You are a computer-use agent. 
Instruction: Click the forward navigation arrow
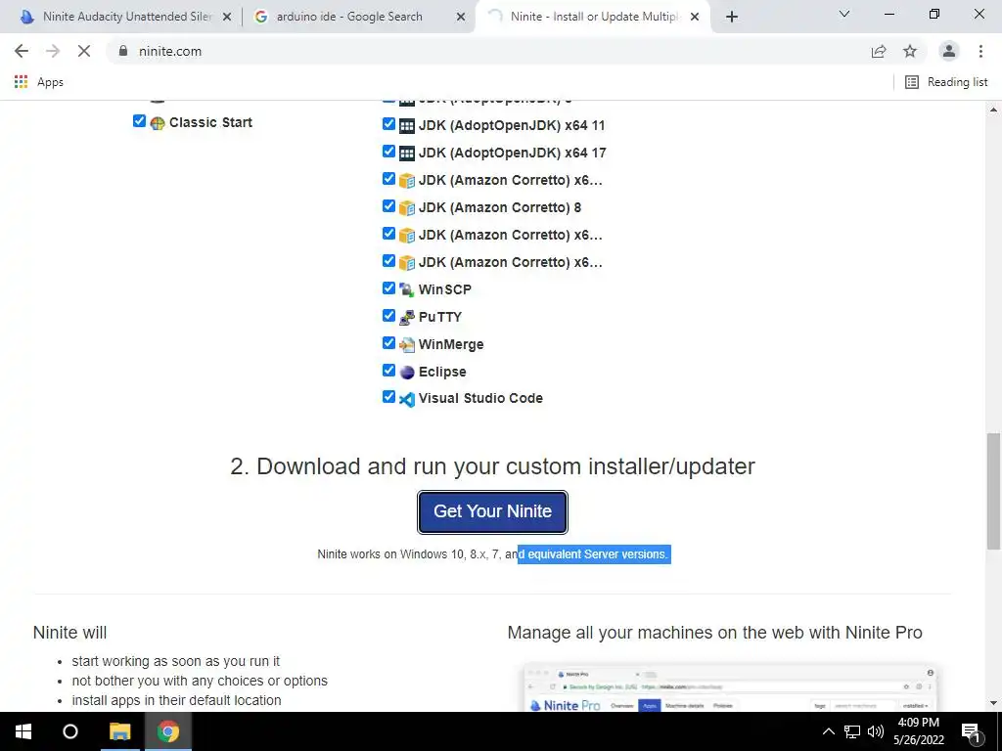(53, 51)
